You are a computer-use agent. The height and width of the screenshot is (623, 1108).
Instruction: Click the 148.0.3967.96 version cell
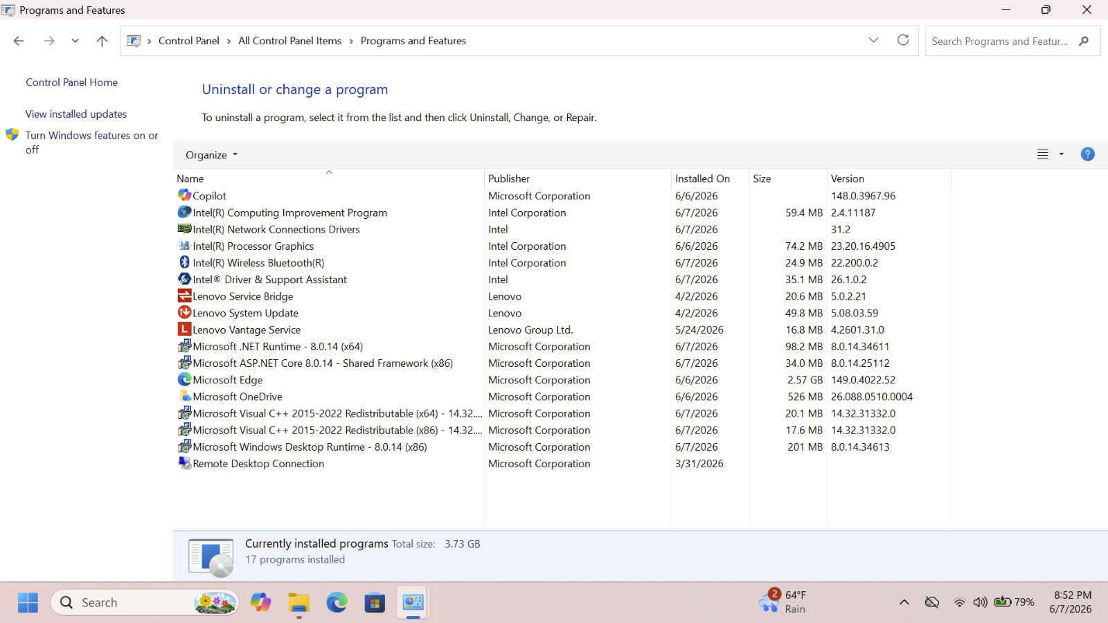tap(863, 196)
